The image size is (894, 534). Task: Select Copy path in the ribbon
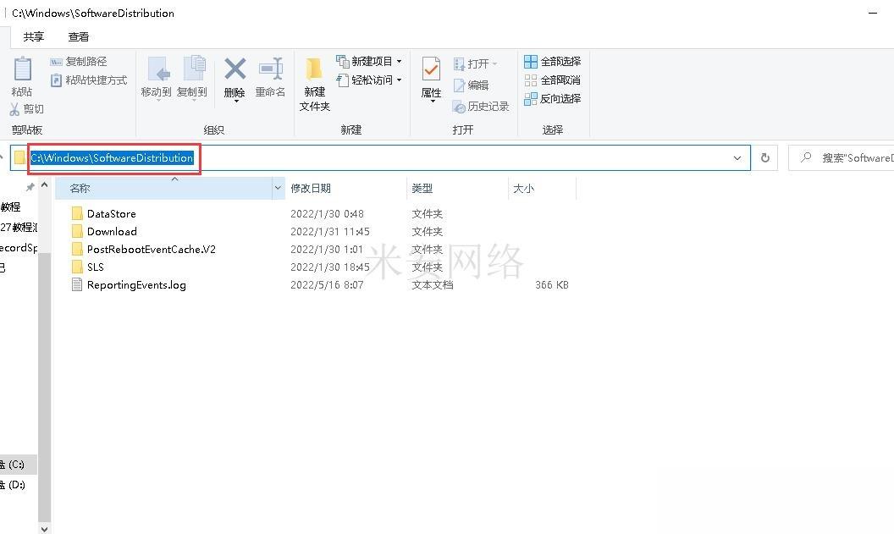[x=79, y=62]
